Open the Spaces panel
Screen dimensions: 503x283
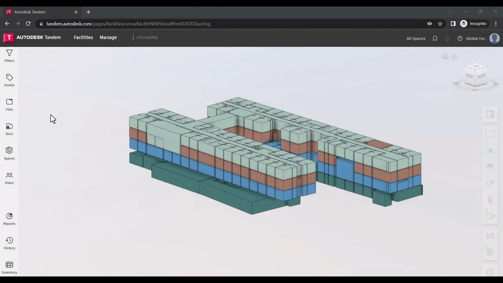tap(9, 153)
